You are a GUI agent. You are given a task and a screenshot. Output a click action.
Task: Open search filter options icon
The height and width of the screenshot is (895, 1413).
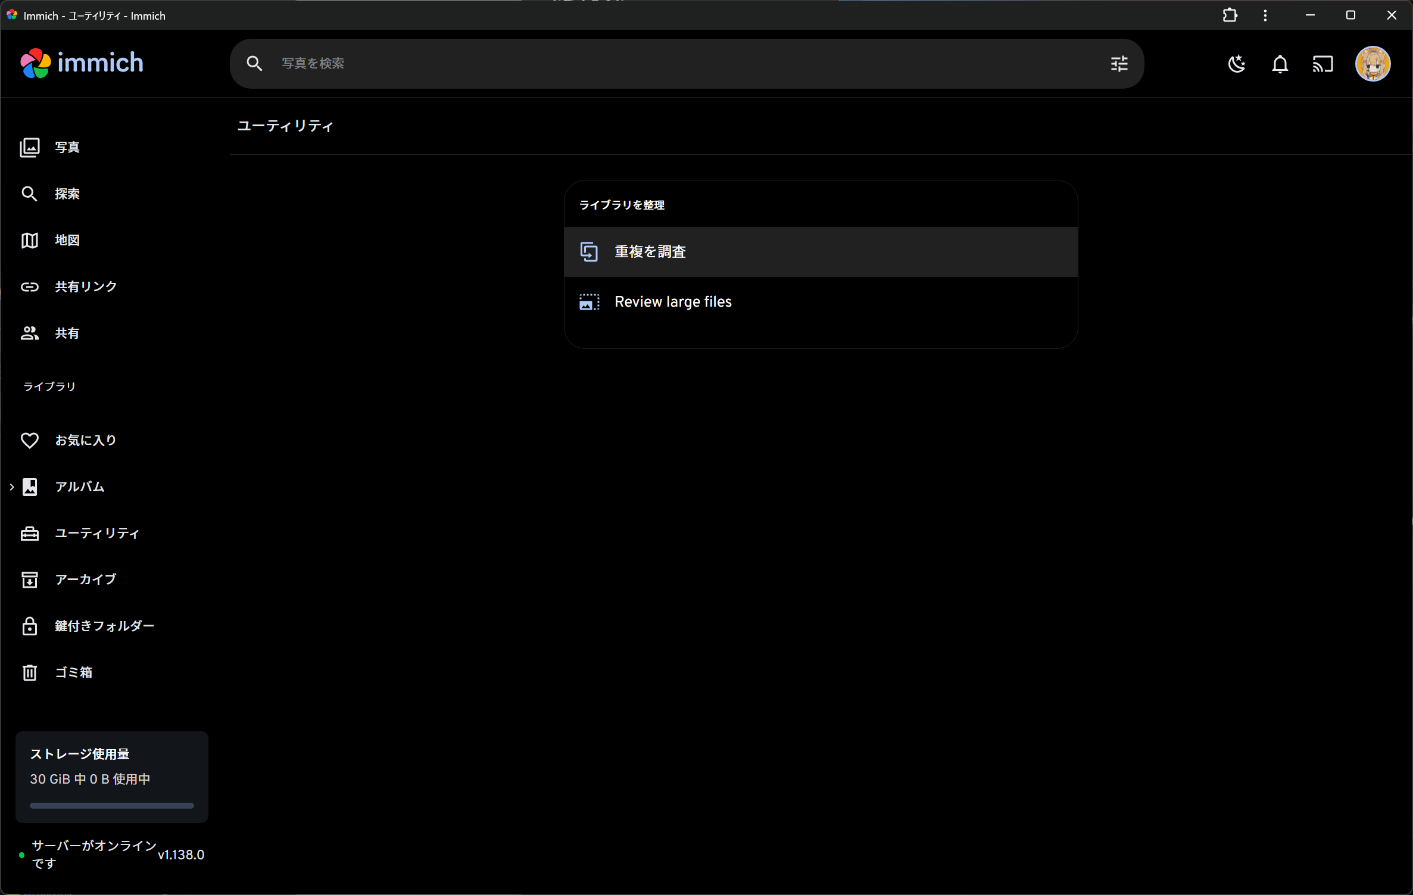coord(1119,64)
